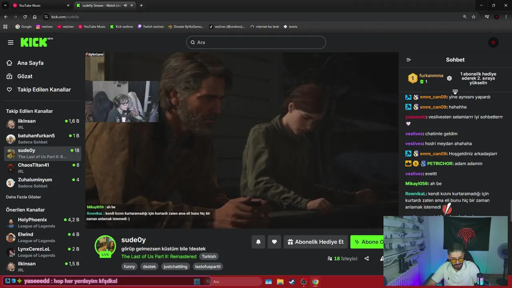
Task: Close the YouTube Music tab
Action: click(x=68, y=6)
